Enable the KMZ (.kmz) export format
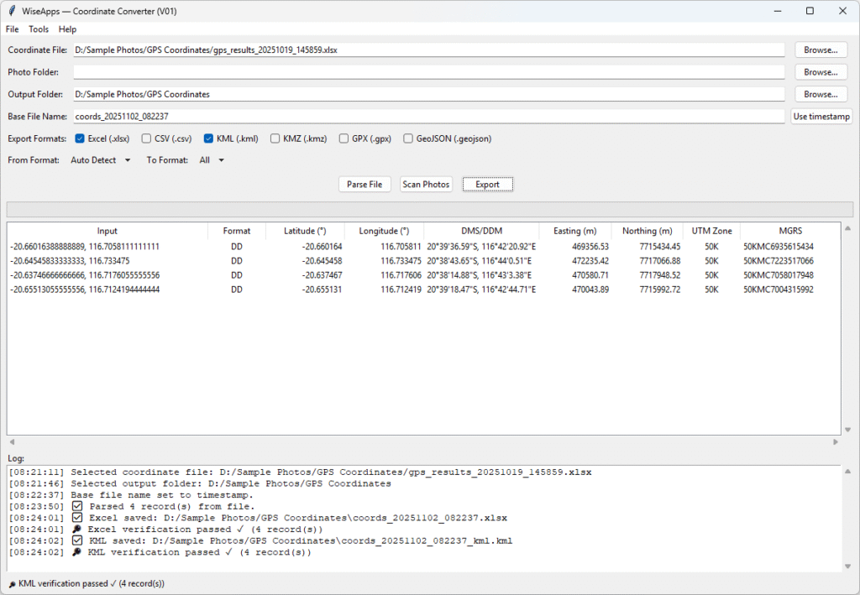The height and width of the screenshot is (595, 860). pyautogui.click(x=276, y=138)
